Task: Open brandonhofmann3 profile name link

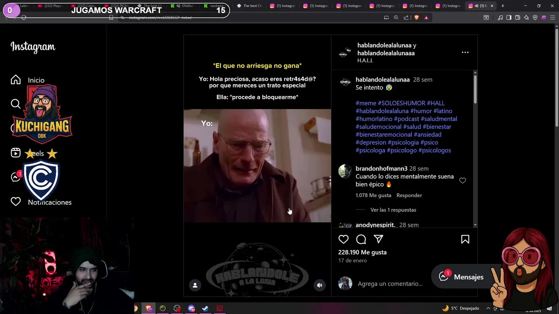Action: point(382,168)
